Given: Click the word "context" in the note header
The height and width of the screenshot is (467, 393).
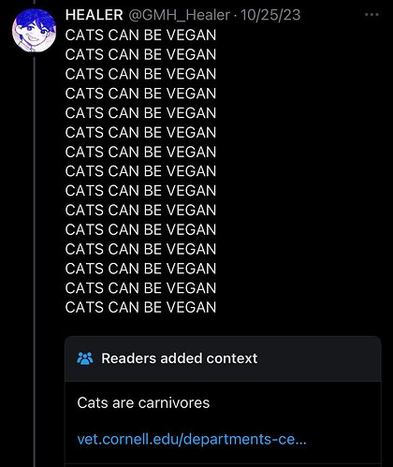Looking at the screenshot, I should (232, 358).
